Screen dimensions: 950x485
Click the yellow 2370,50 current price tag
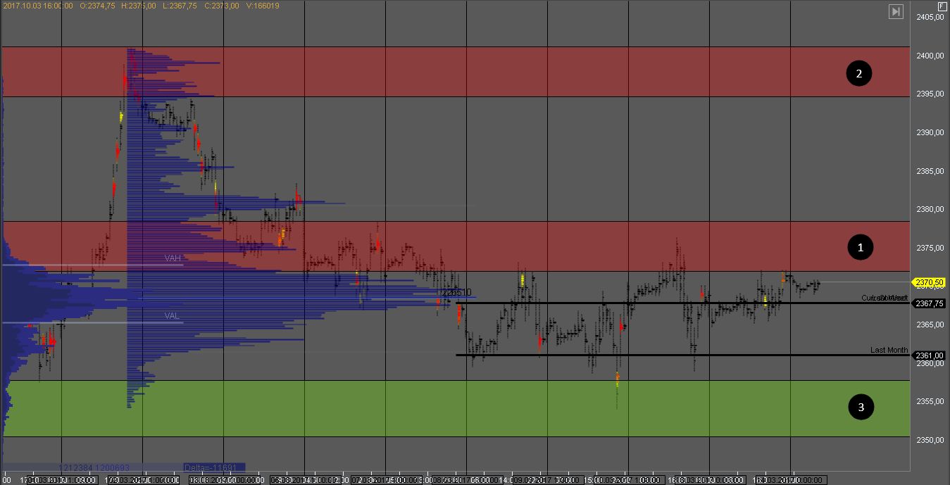(930, 282)
